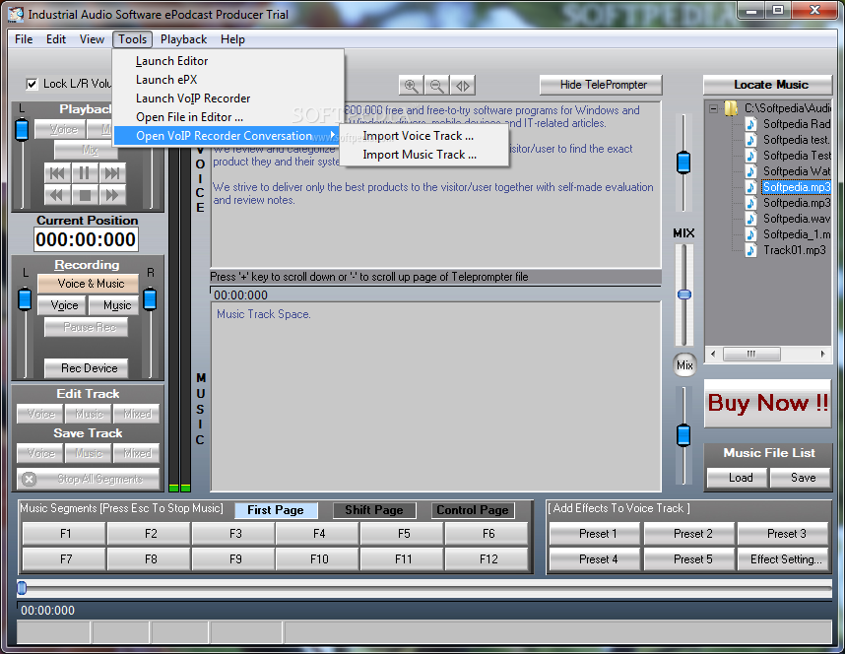Viewport: 845px width, 654px height.
Task: Open the Rec Device settings
Action: [87, 368]
